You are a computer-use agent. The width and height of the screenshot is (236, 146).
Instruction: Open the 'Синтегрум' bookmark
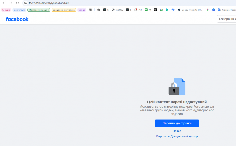click(x=19, y=10)
